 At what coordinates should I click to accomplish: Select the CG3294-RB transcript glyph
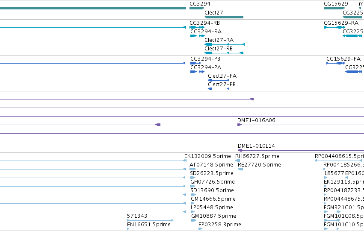tap(197, 27)
